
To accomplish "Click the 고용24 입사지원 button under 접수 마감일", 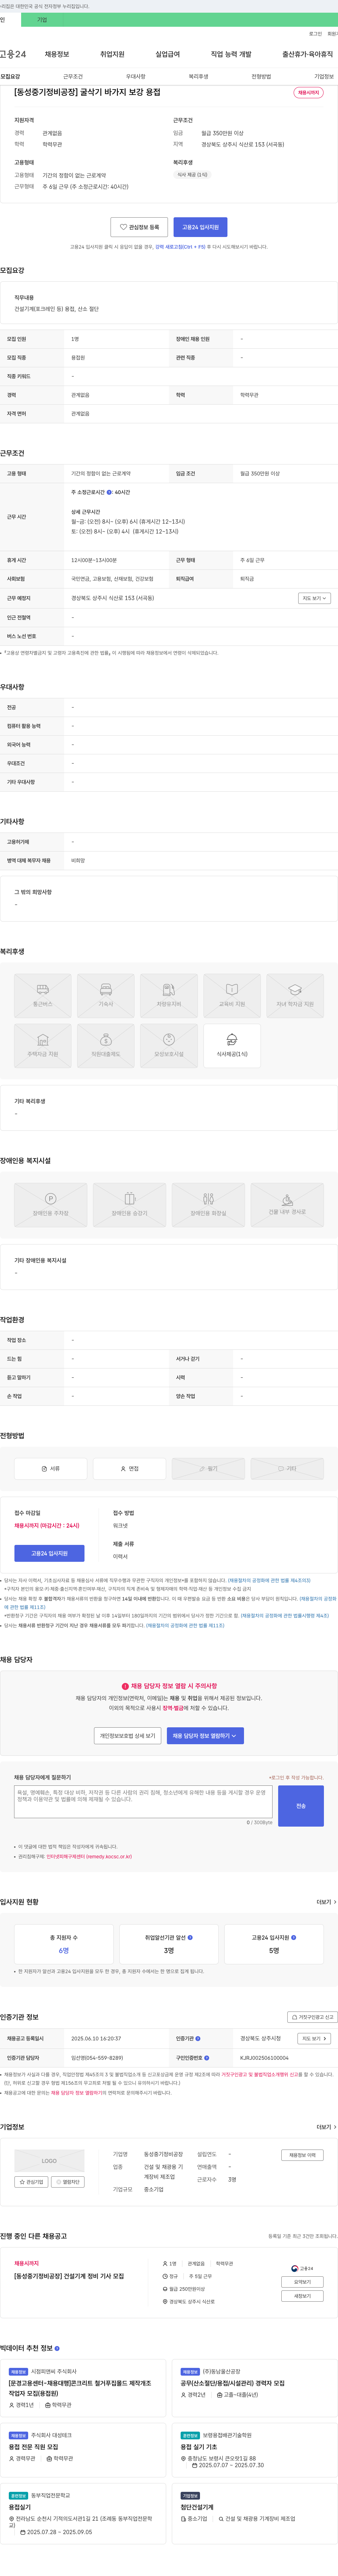I will tap(49, 1553).
